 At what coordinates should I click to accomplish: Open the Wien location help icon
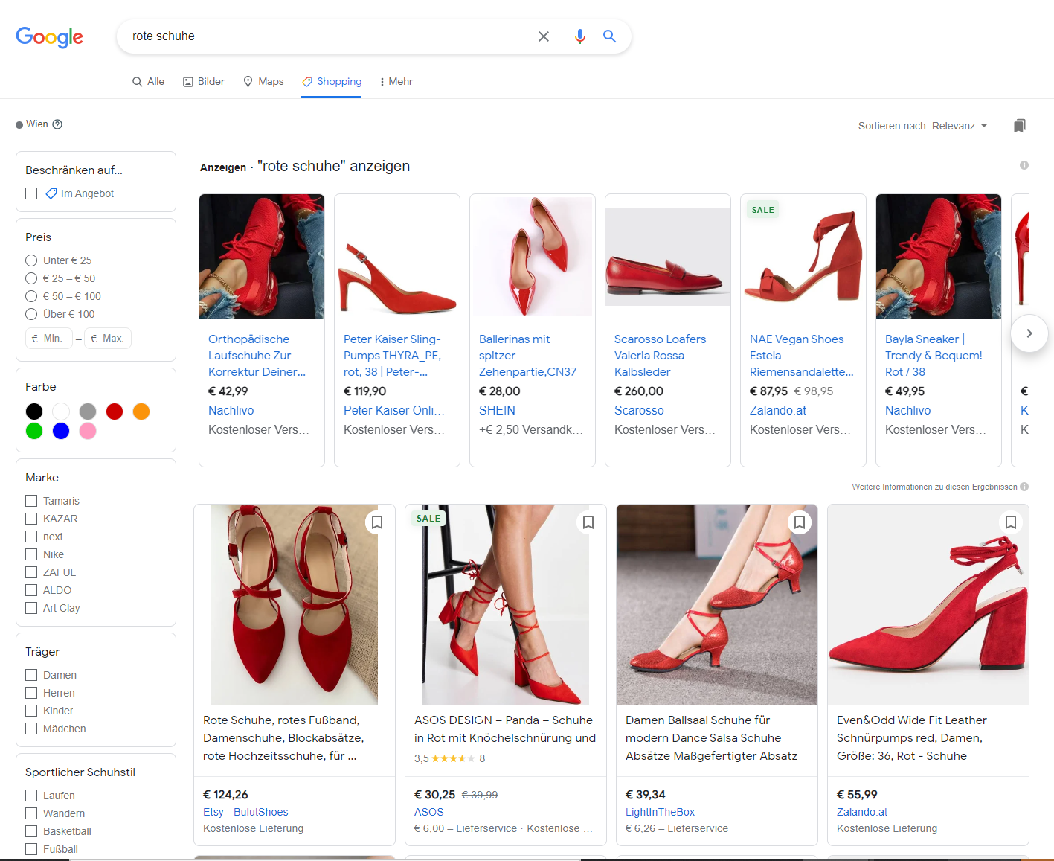coord(57,124)
